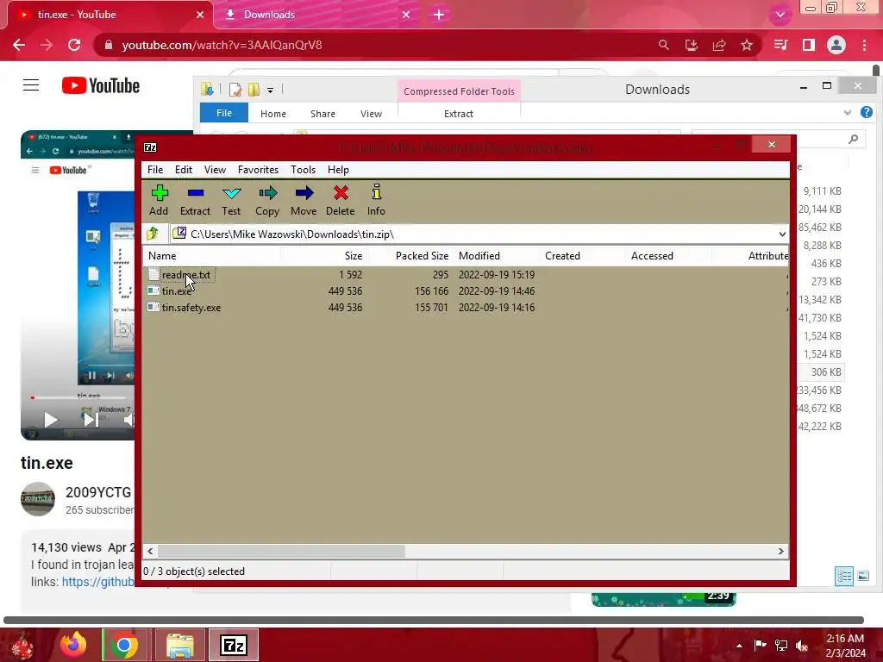The height and width of the screenshot is (662, 883).
Task: Open the Edit menu in 7-Zip
Action: [x=184, y=170]
